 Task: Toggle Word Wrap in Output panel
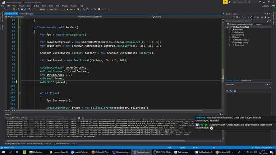(x=83, y=118)
